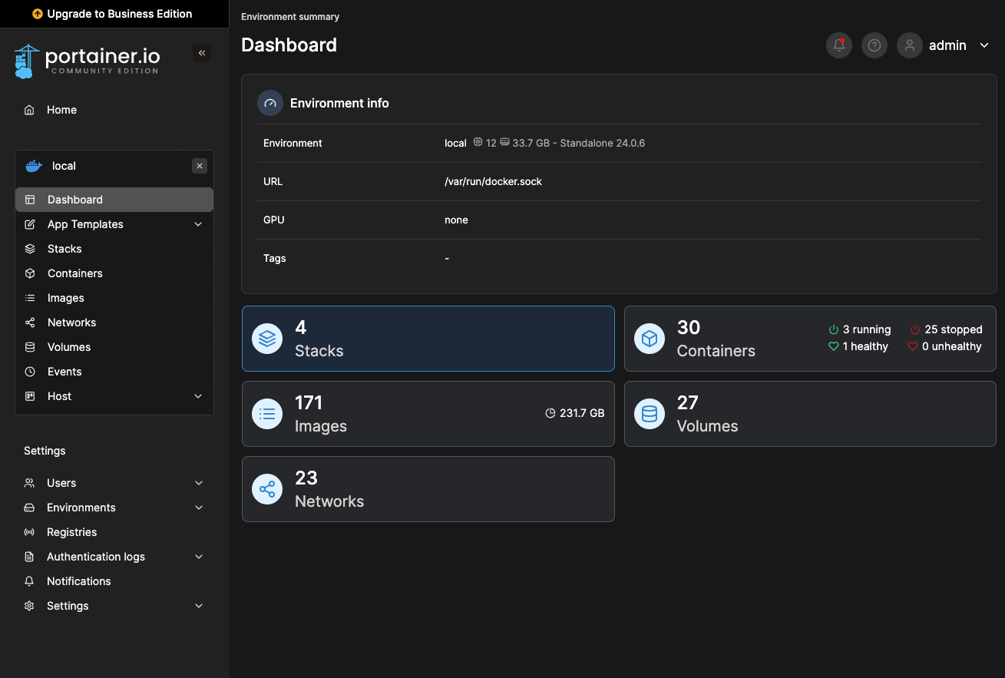Click the Stacks tile round layers icon
The image size is (1005, 678).
point(267,339)
